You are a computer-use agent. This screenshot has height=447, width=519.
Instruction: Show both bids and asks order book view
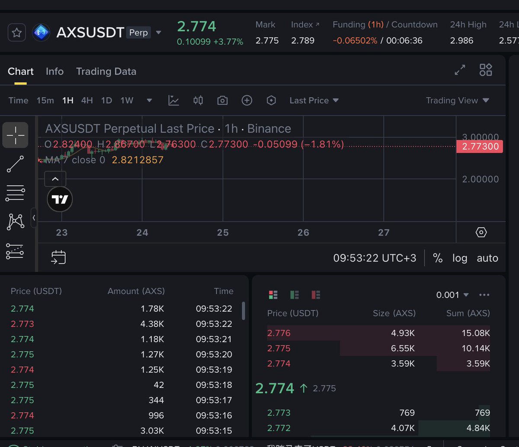273,295
